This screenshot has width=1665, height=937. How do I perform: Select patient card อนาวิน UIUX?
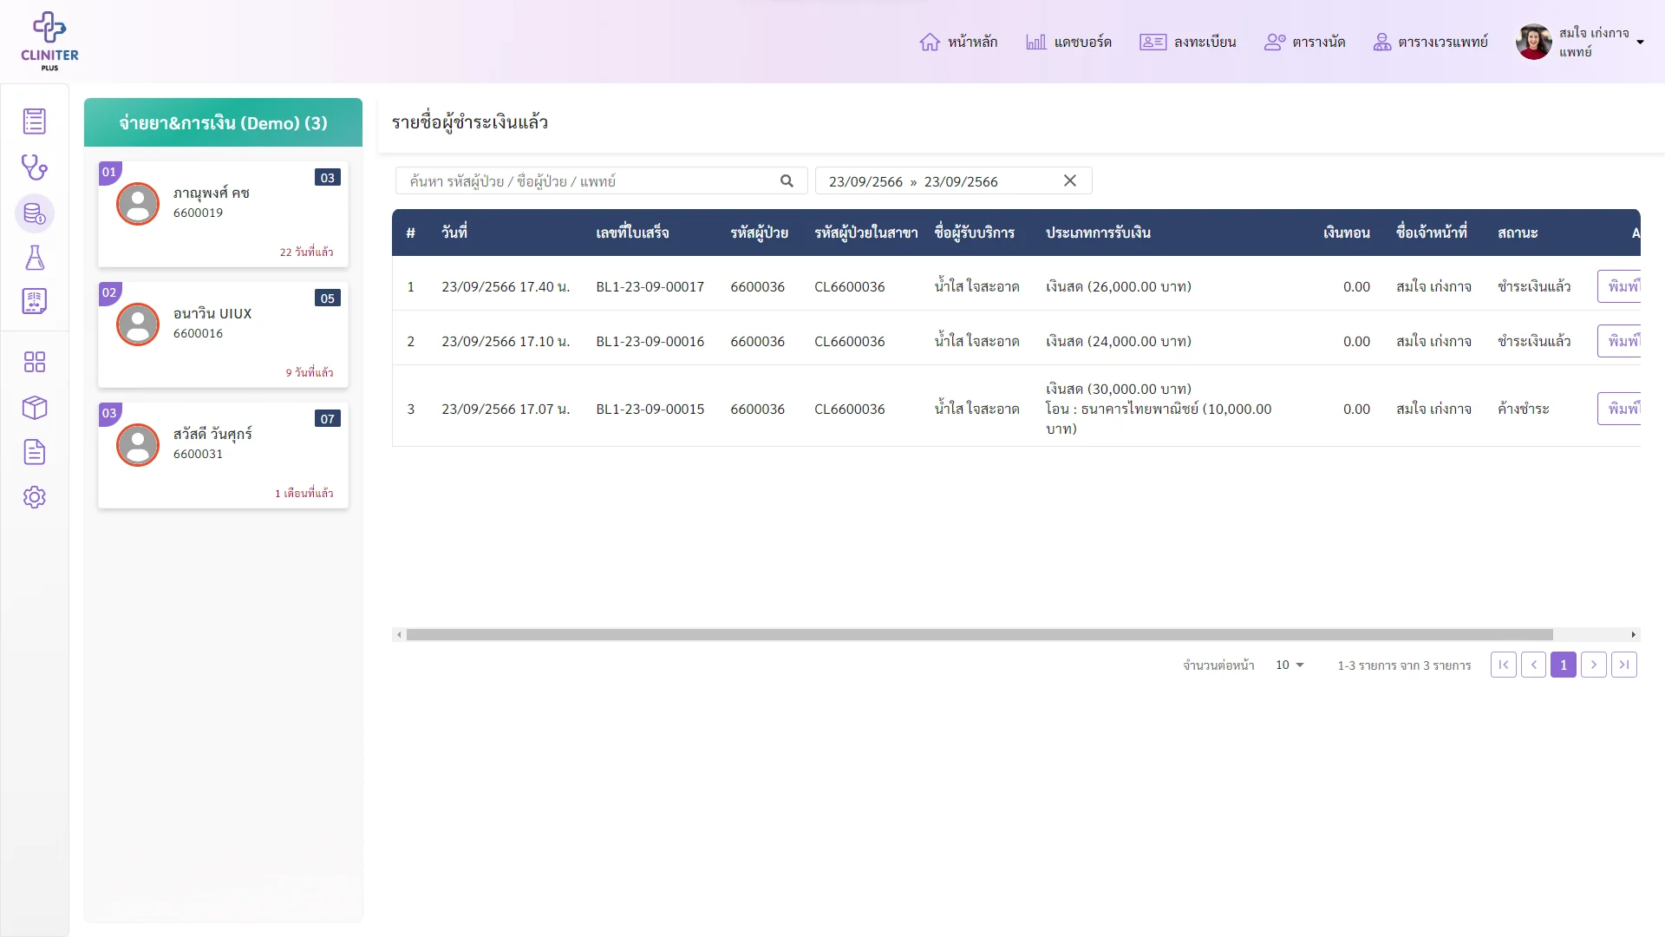pos(223,334)
